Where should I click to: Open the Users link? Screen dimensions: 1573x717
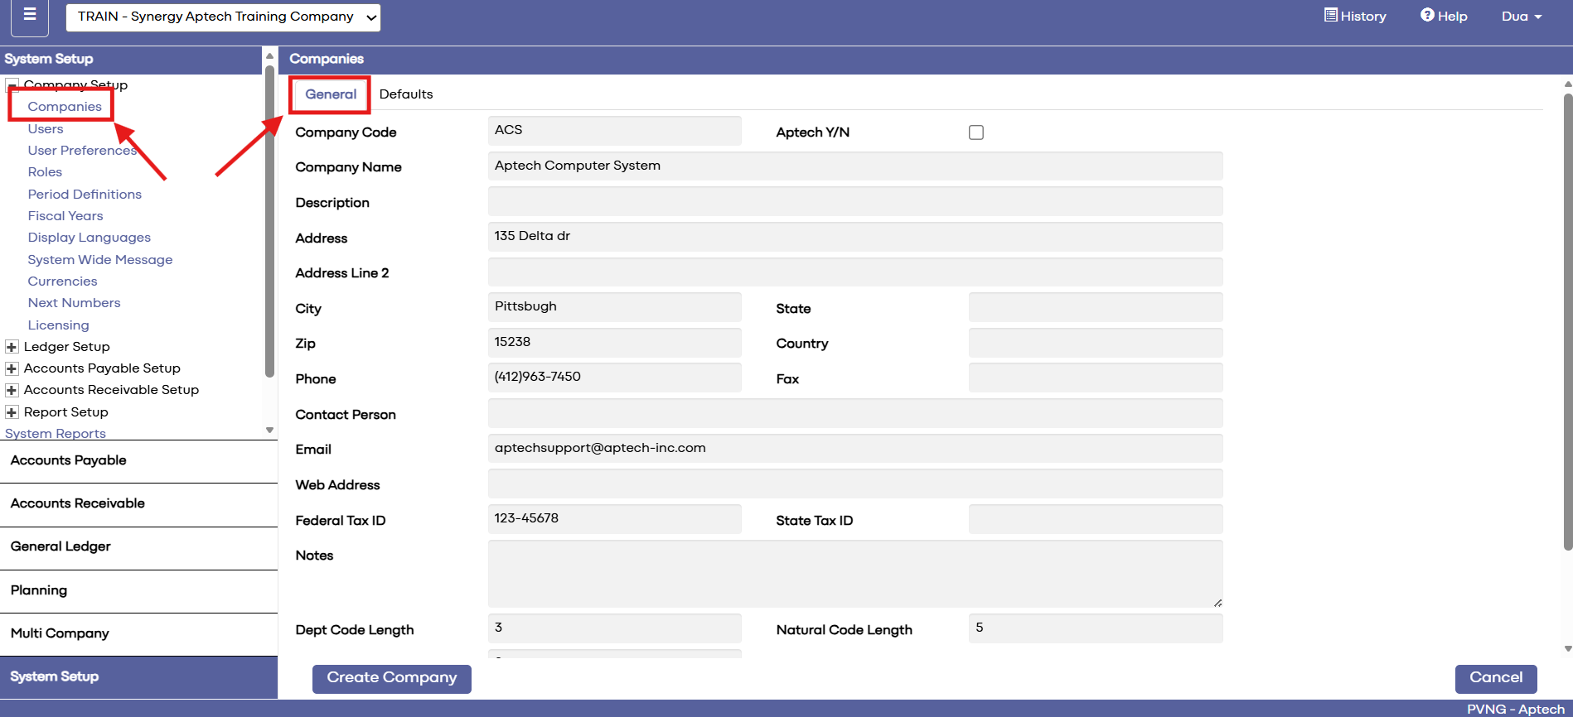point(46,129)
